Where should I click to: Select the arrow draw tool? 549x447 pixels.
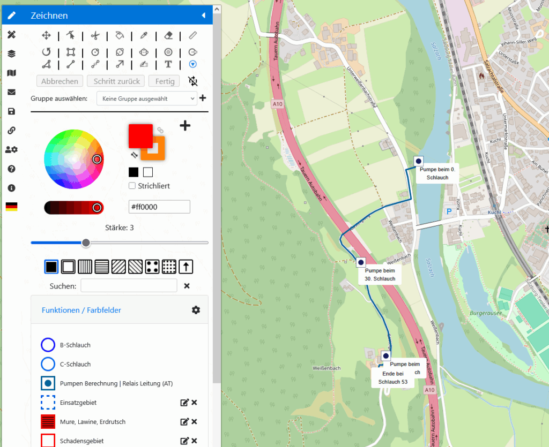tap(120, 64)
